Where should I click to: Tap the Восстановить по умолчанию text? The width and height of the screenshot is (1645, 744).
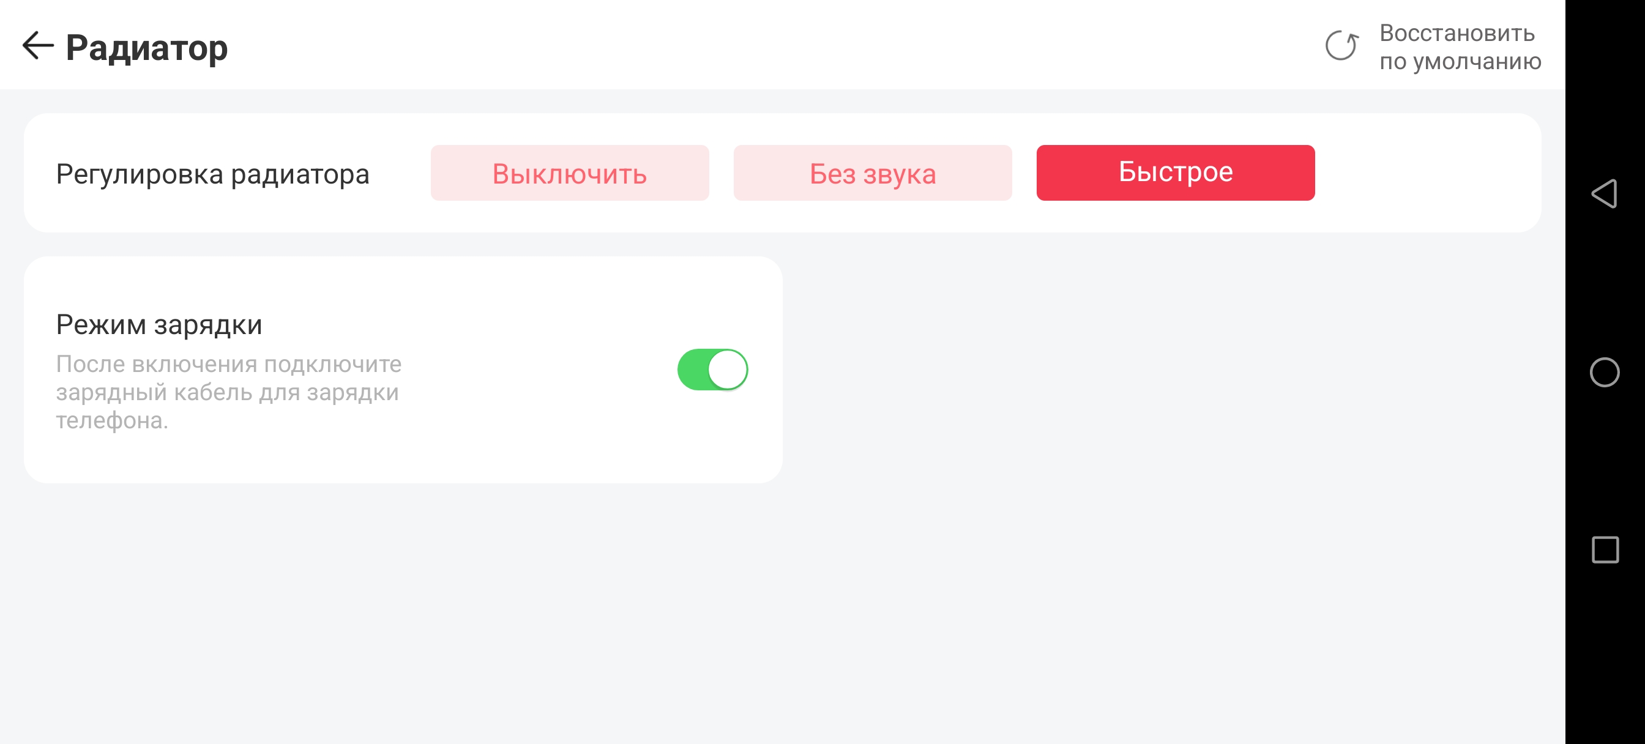(x=1460, y=47)
